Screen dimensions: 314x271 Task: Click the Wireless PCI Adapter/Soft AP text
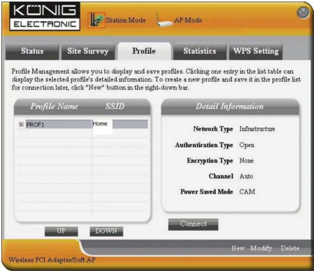52,260
